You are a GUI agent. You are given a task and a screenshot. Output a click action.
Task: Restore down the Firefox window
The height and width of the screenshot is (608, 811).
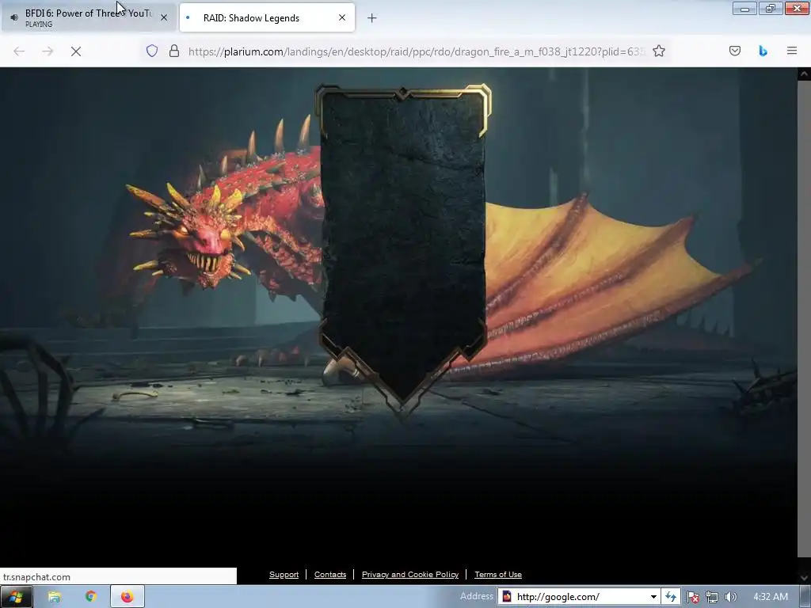(771, 8)
